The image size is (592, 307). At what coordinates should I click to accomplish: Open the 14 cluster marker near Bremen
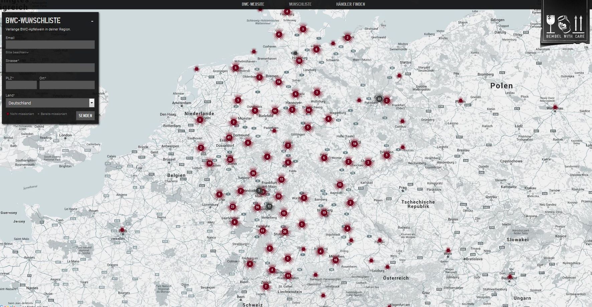[x=278, y=82]
